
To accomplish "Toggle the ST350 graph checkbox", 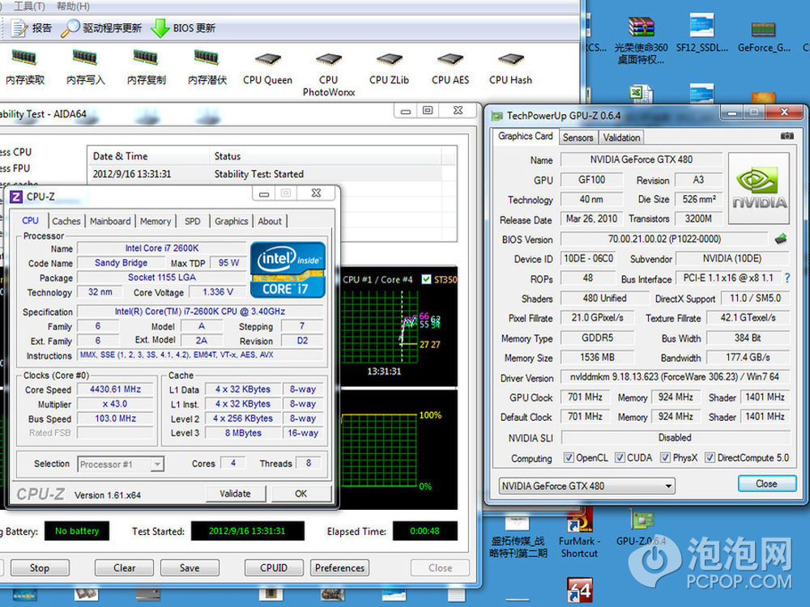I will click(x=426, y=279).
